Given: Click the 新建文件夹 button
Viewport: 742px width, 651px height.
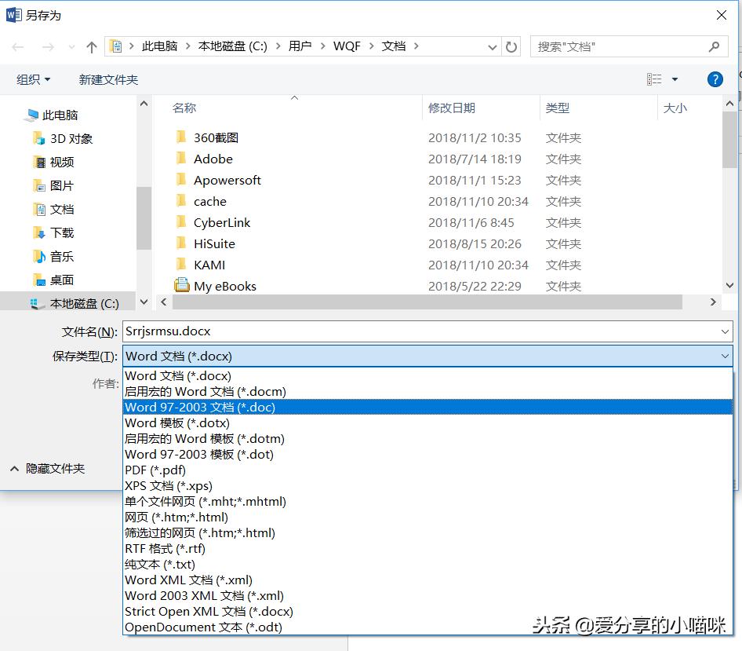Looking at the screenshot, I should (x=108, y=79).
